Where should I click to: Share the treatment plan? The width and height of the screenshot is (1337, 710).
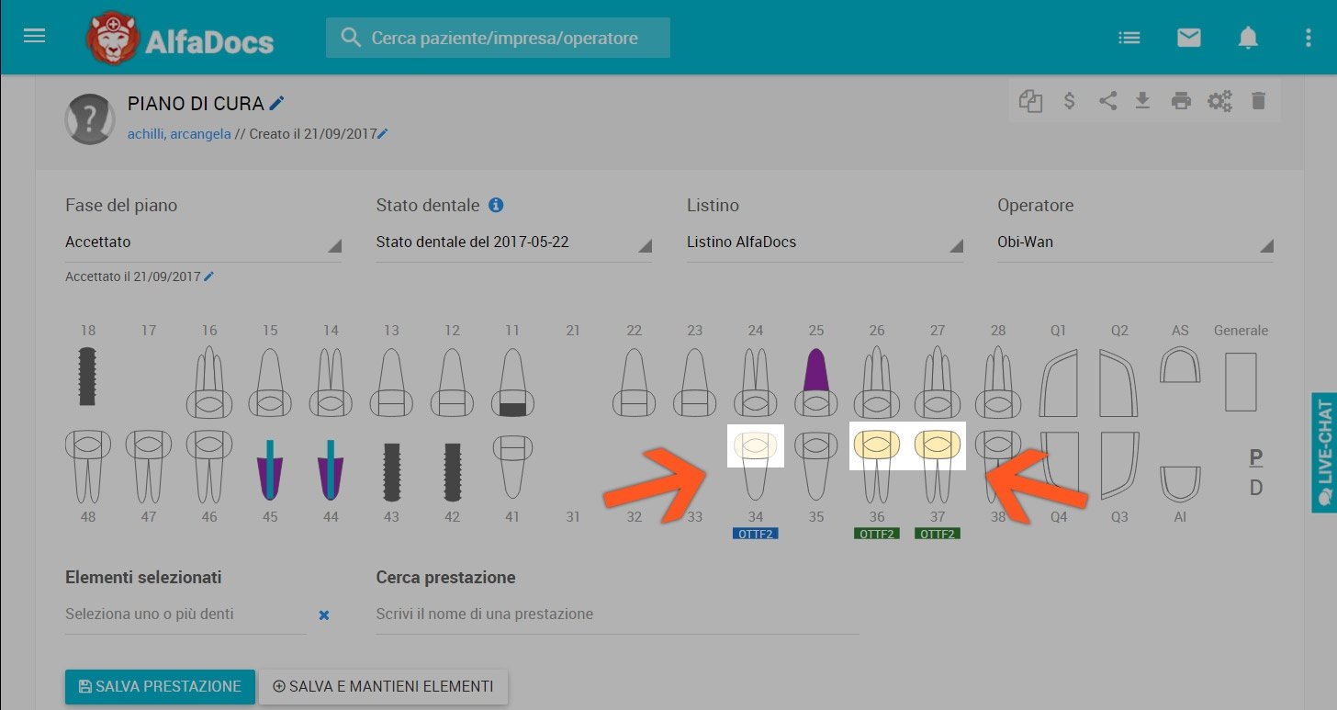[1107, 101]
